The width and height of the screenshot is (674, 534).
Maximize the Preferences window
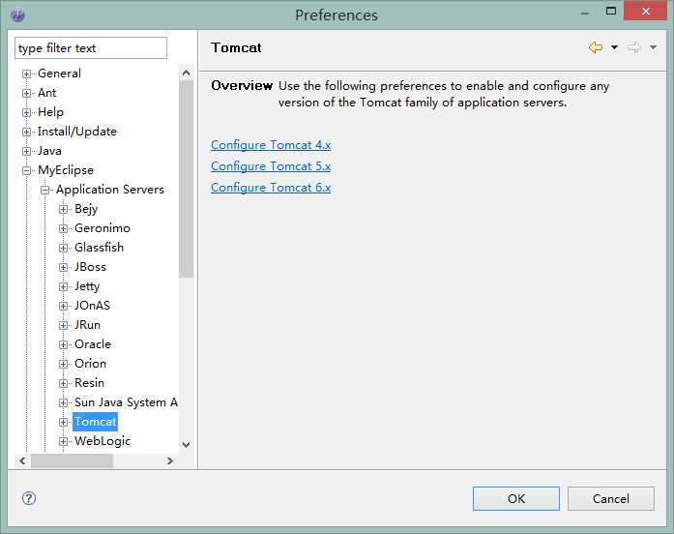coord(611,11)
